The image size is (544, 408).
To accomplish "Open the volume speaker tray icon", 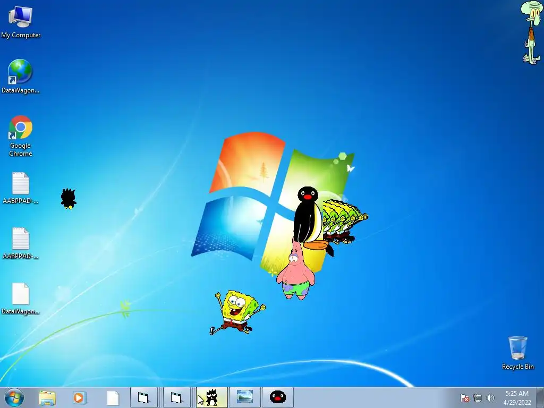I will pos(490,398).
